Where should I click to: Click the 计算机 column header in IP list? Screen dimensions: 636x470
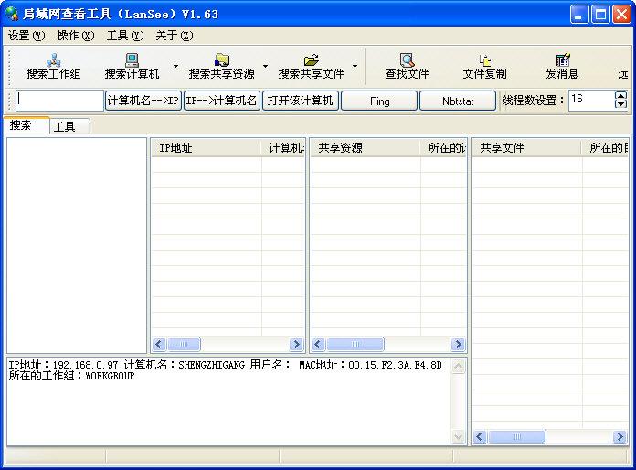click(x=283, y=148)
